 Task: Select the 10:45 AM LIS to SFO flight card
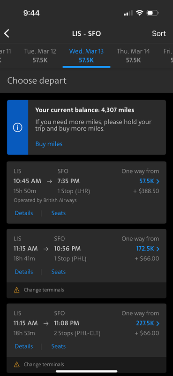click(86, 193)
